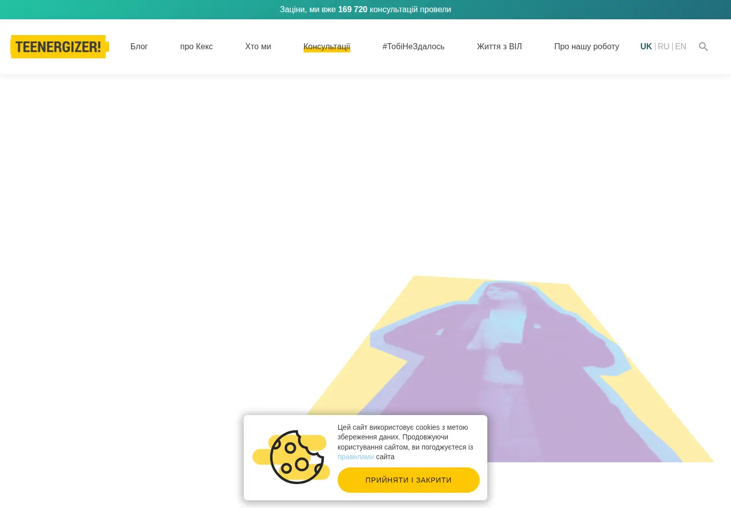Open the Хто ми section
Viewport: 731px width, 508px height.
pyautogui.click(x=258, y=47)
